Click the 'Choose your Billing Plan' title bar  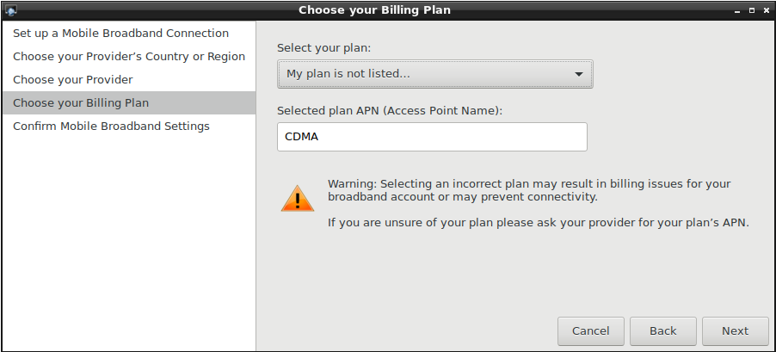374,10
